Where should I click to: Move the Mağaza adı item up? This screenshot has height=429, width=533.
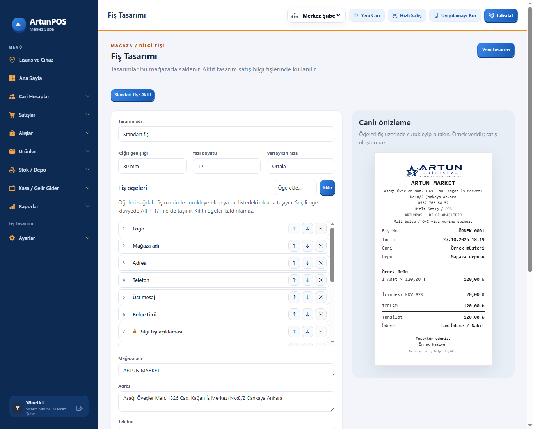pos(294,246)
